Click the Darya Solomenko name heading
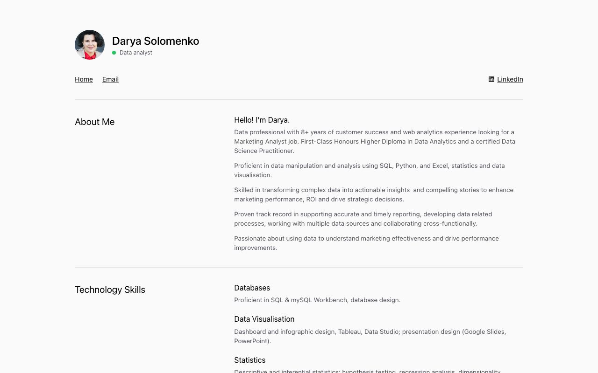598x373 pixels. (156, 41)
